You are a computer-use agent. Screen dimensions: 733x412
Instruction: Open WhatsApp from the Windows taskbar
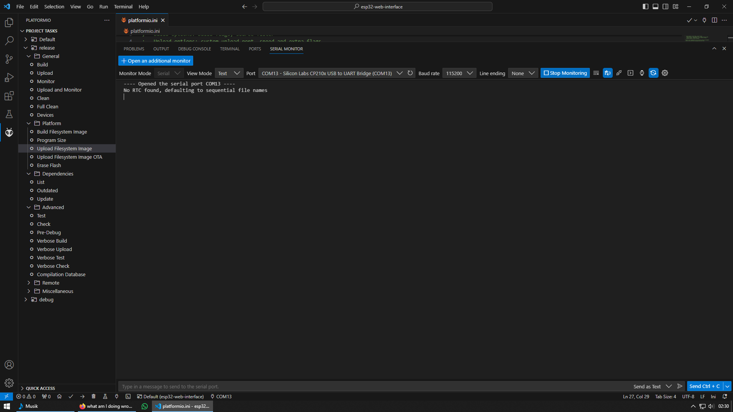point(144,406)
